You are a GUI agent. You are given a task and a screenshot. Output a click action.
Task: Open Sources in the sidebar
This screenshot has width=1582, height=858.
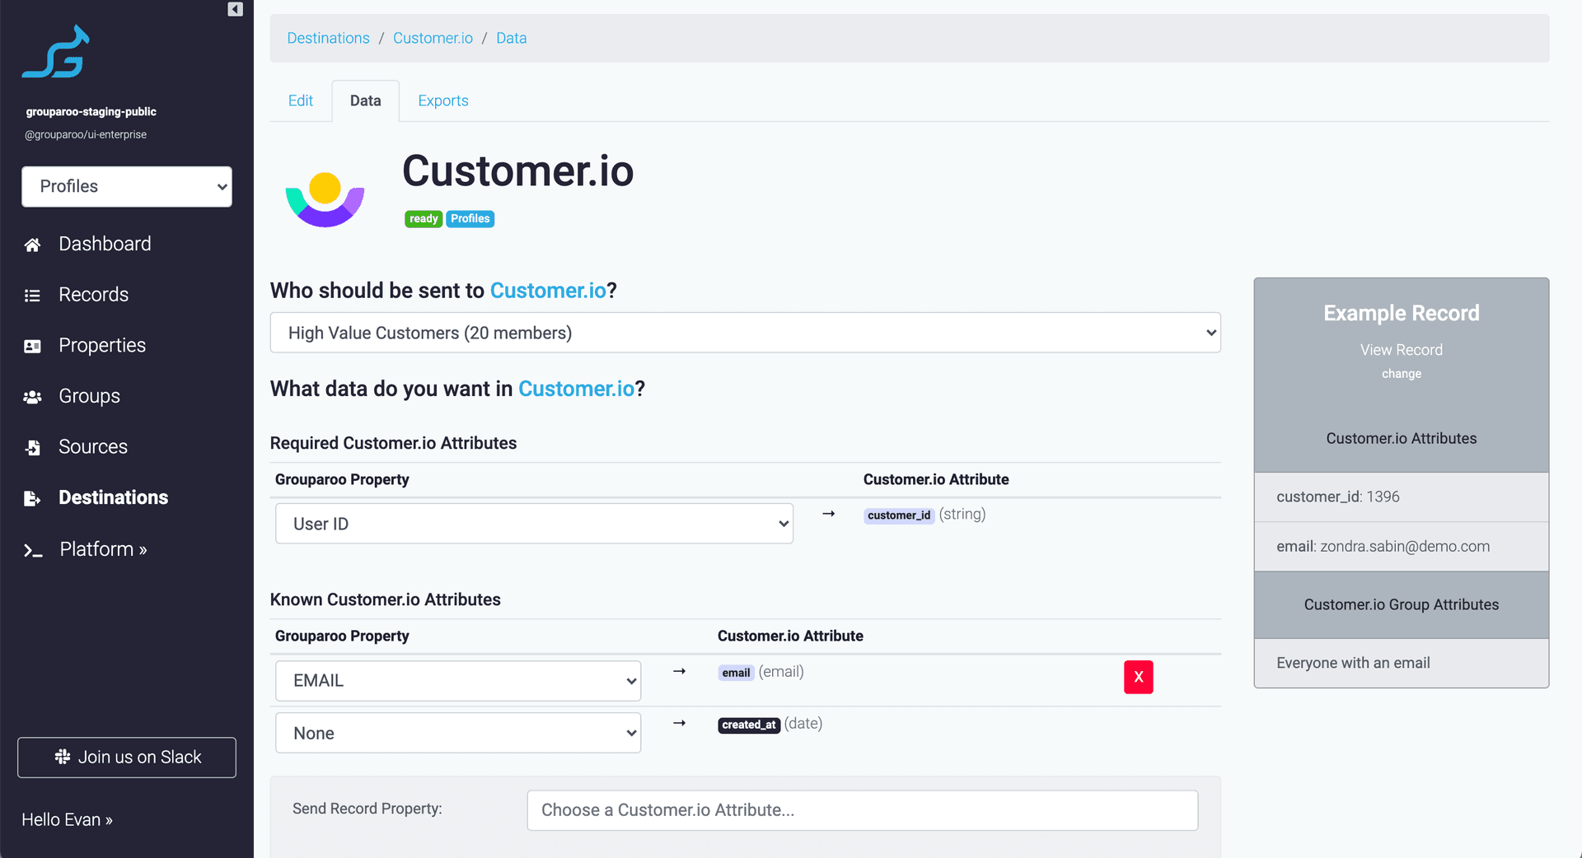click(93, 447)
